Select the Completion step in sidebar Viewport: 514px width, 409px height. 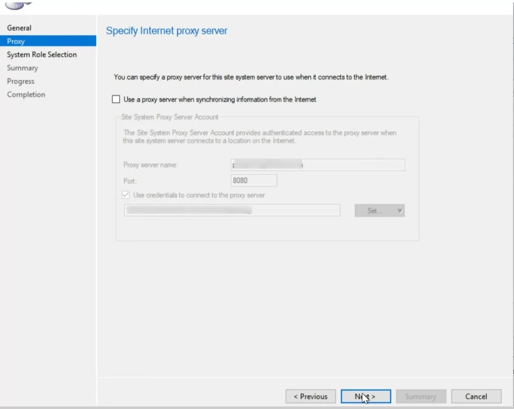click(x=26, y=94)
